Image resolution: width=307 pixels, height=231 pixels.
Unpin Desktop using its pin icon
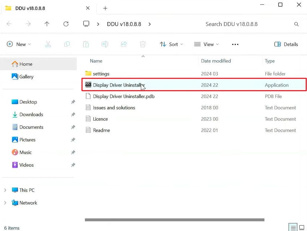click(73, 102)
